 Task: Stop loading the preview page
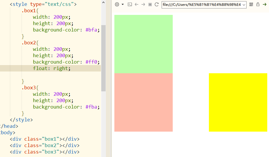150,4
